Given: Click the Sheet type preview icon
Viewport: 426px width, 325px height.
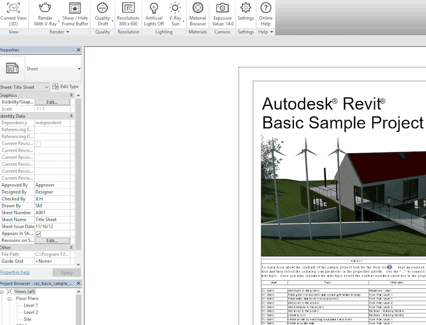Looking at the screenshot, I should click(x=12, y=68).
